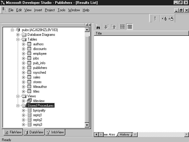Click the grid detail view icon
Screen dimensions: 189x142
point(129,27)
